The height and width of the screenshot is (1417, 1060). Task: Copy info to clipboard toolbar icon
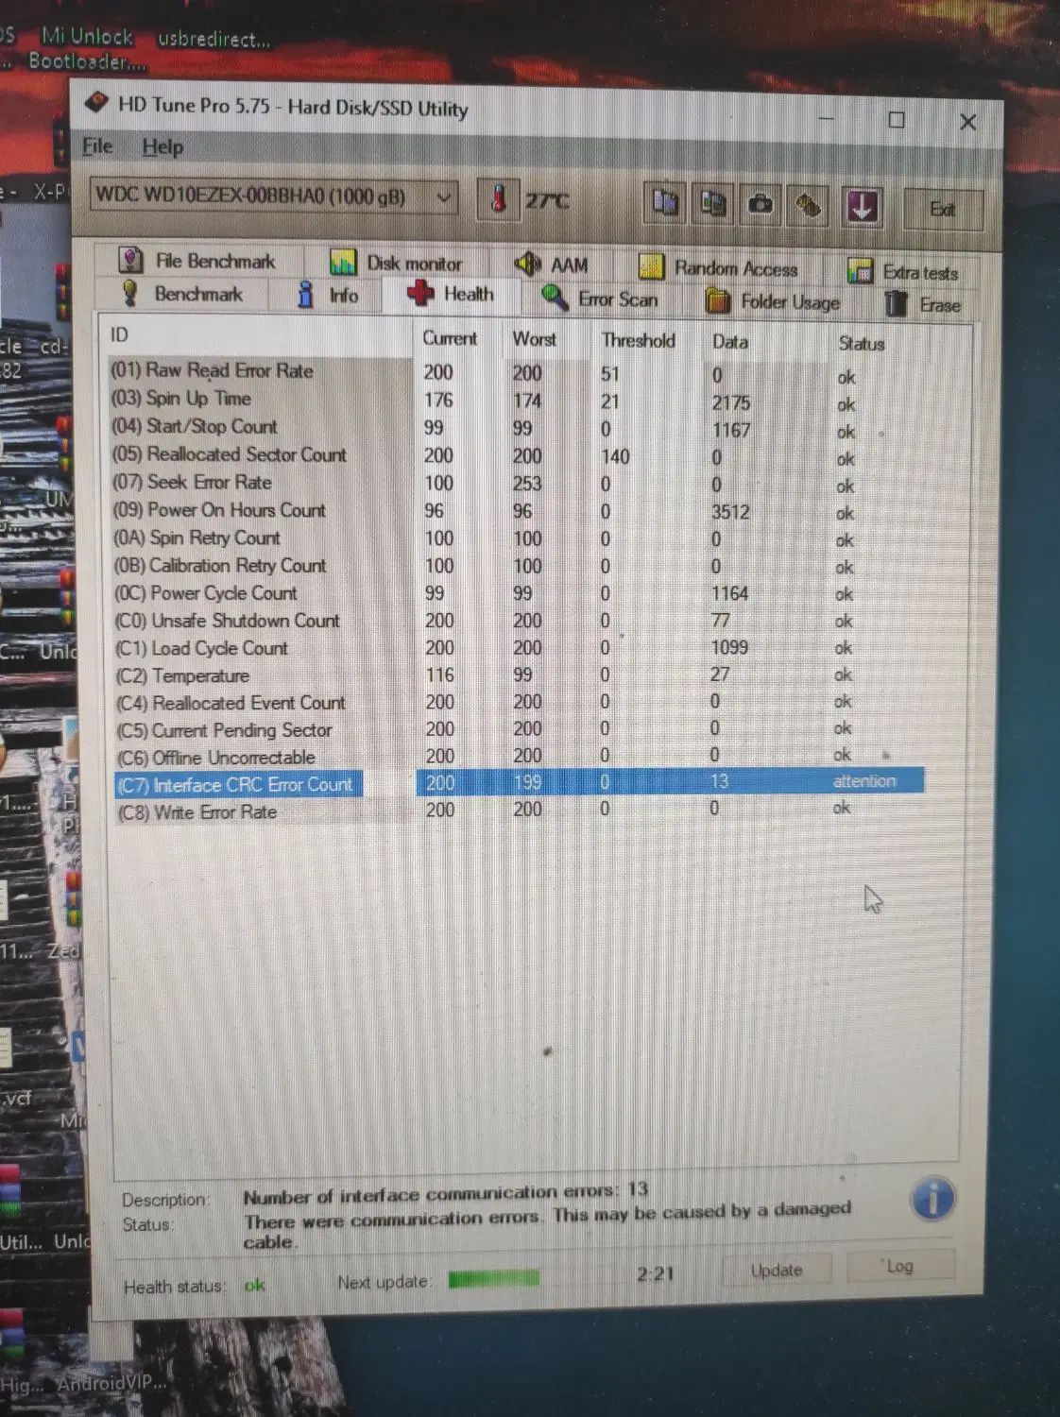pyautogui.click(x=665, y=202)
